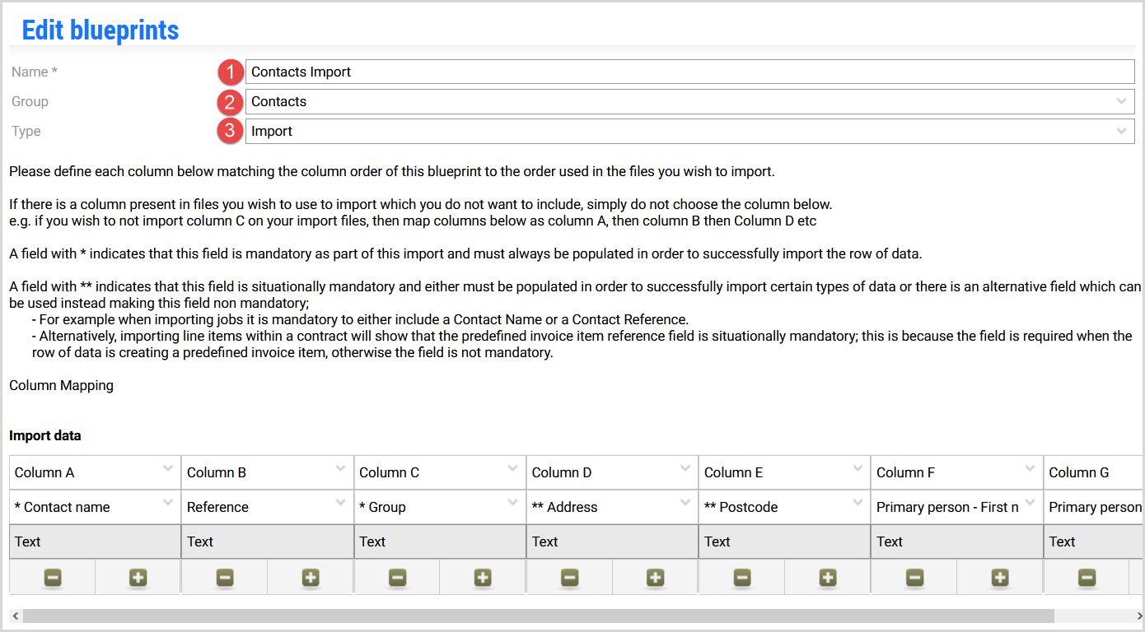Open the 'Reference' field mapping dropdown
The width and height of the screenshot is (1145, 632).
click(268, 507)
